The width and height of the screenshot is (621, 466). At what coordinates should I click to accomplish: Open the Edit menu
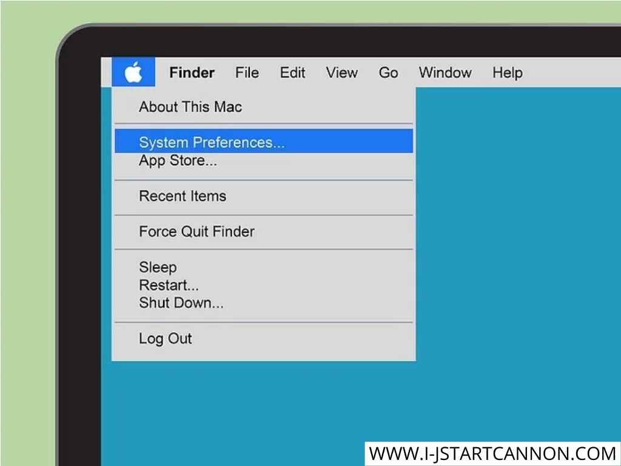[292, 73]
